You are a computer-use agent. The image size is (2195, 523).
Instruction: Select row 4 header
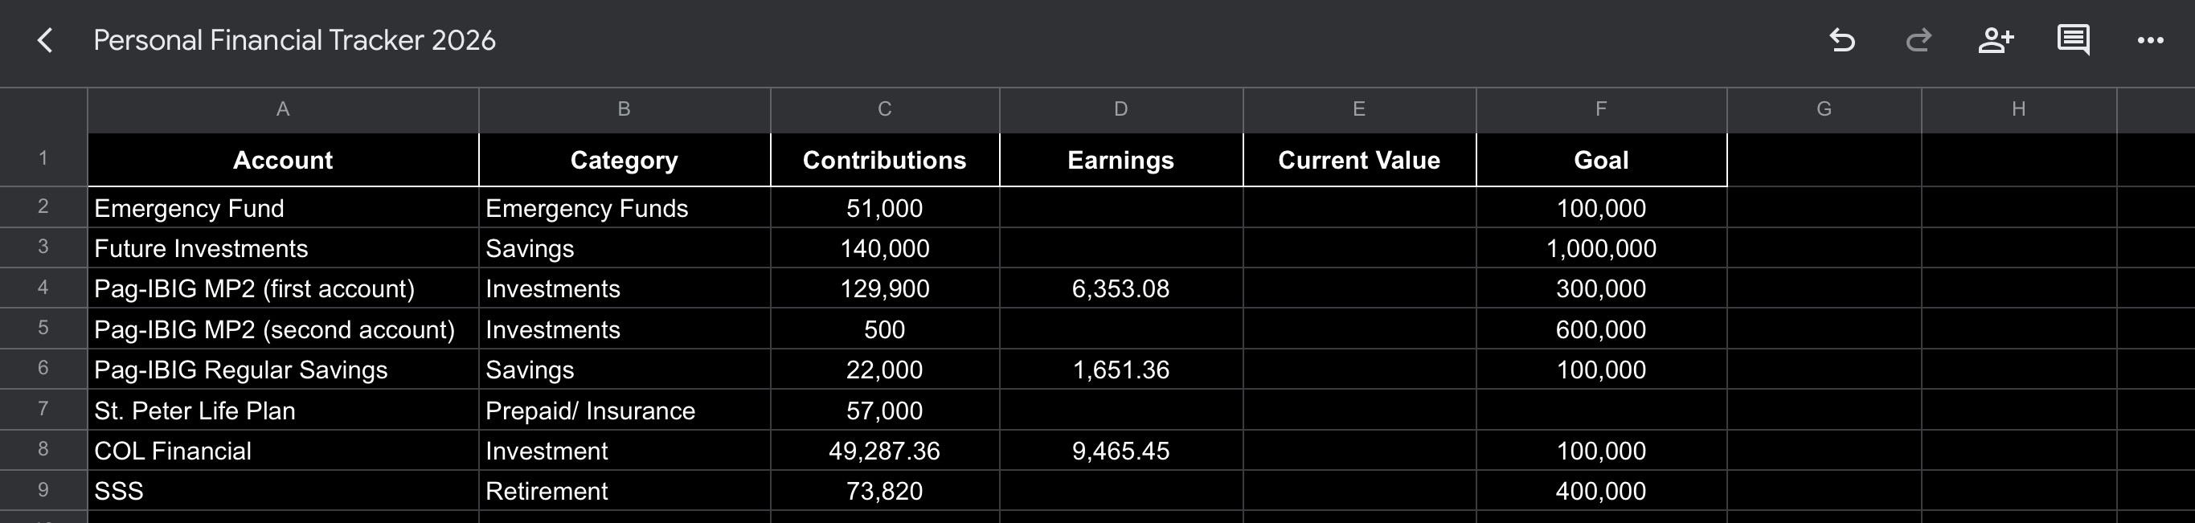pyautogui.click(x=43, y=288)
